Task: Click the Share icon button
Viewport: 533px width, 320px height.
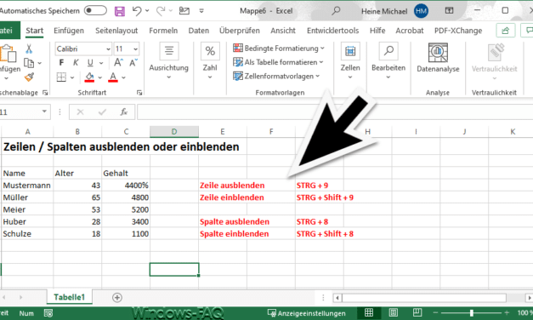Action: (x=506, y=31)
